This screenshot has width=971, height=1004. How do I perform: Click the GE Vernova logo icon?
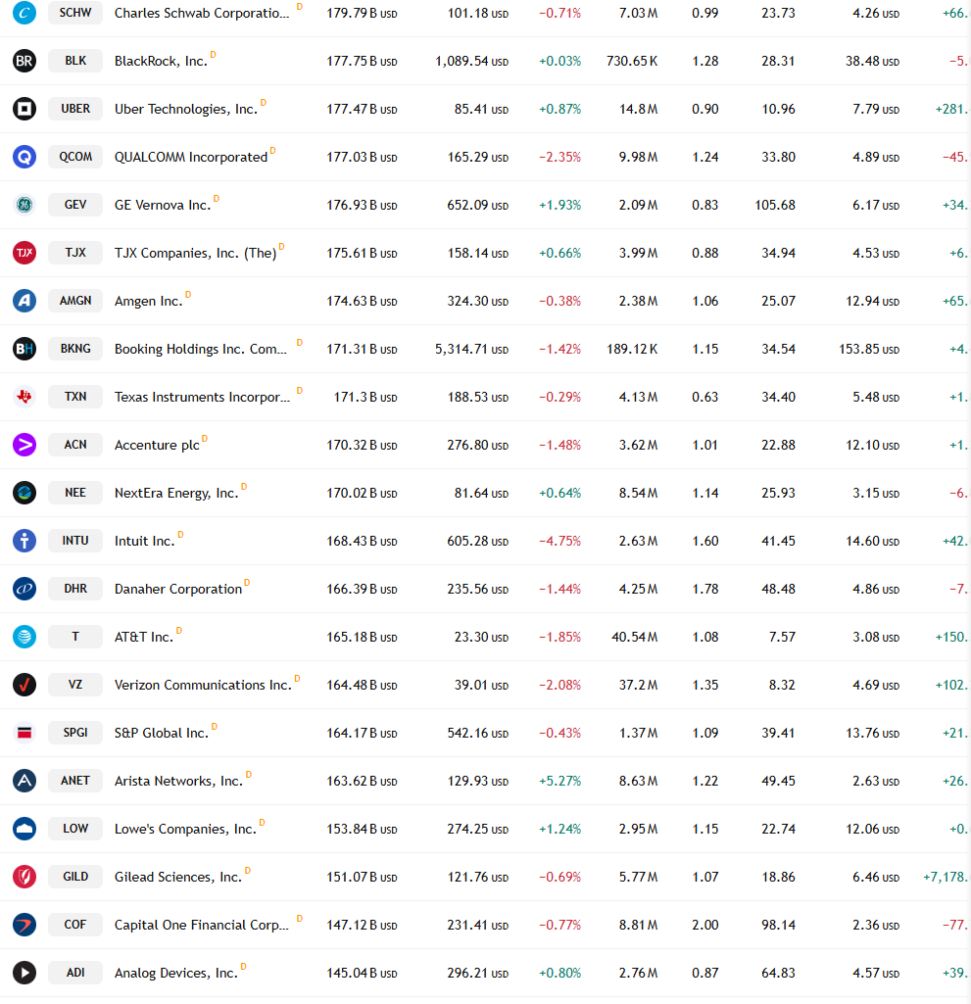coord(24,205)
